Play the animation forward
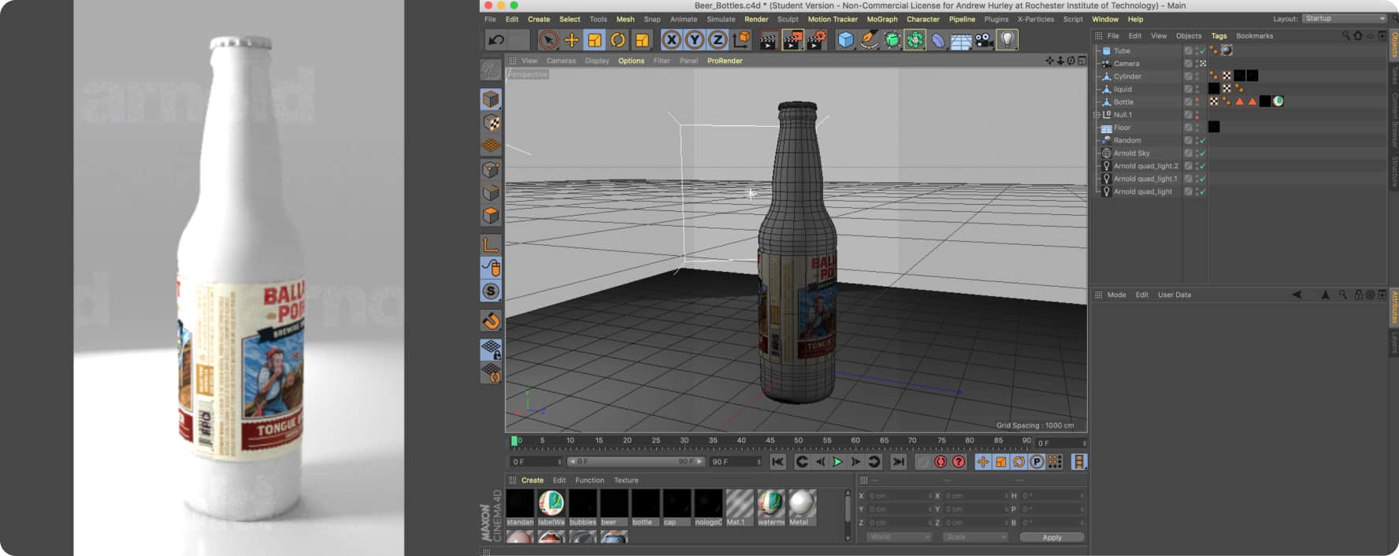 [x=837, y=462]
